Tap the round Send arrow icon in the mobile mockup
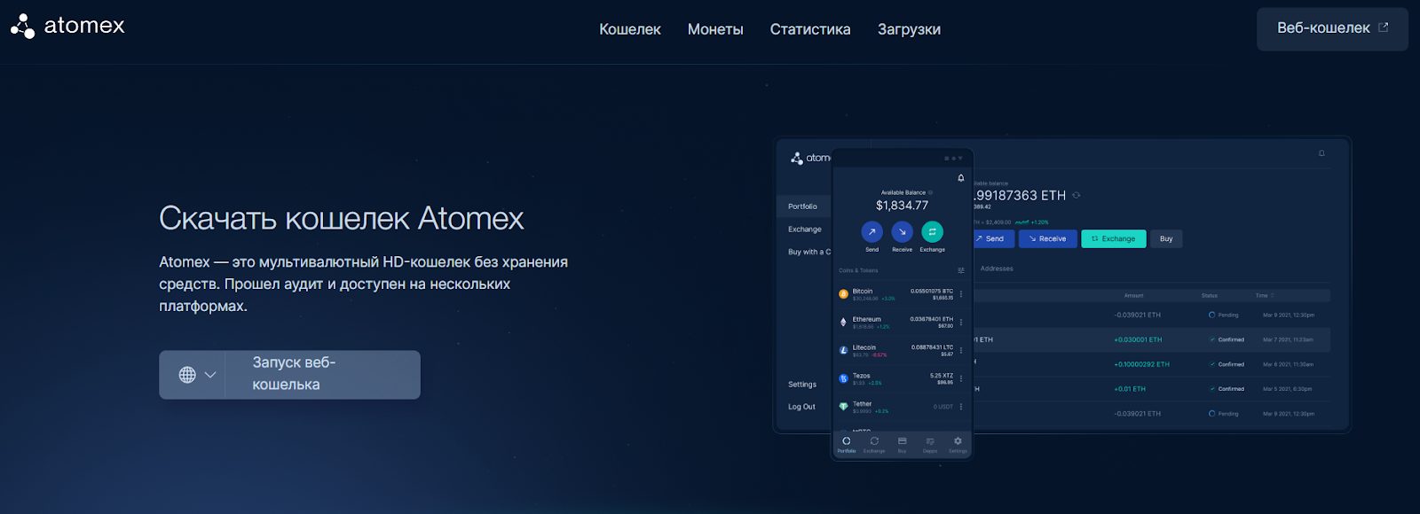The image size is (1420, 514). [x=872, y=231]
